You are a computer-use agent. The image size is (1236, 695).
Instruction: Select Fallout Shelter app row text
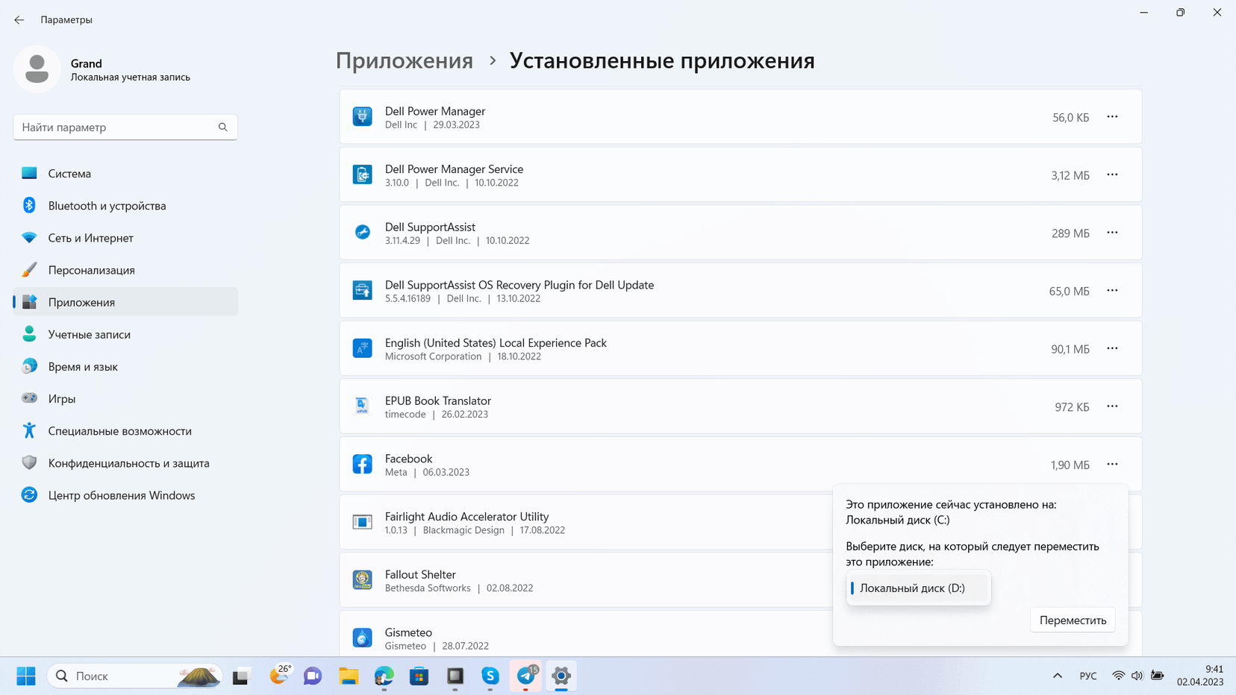(420, 575)
